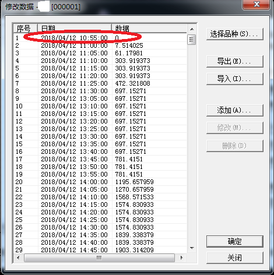The width and height of the screenshot is (274, 275).
Task: Select row 17 dated 13:45:00
Action: click(100, 159)
